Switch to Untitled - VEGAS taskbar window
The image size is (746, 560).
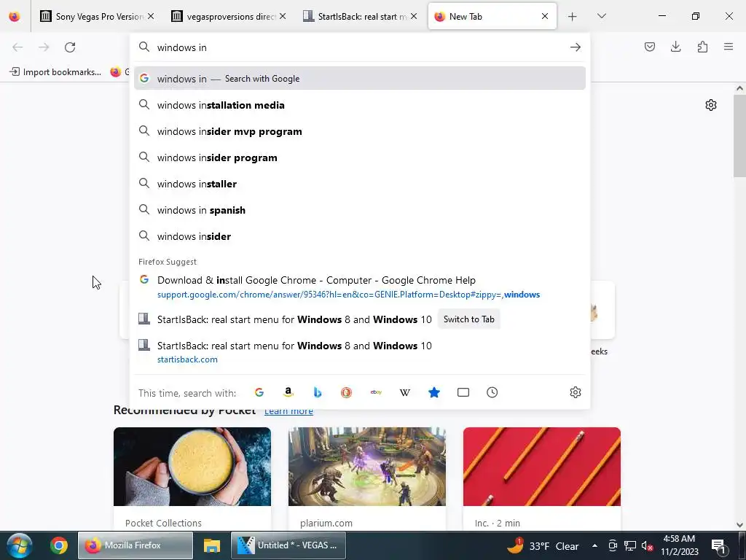click(288, 545)
